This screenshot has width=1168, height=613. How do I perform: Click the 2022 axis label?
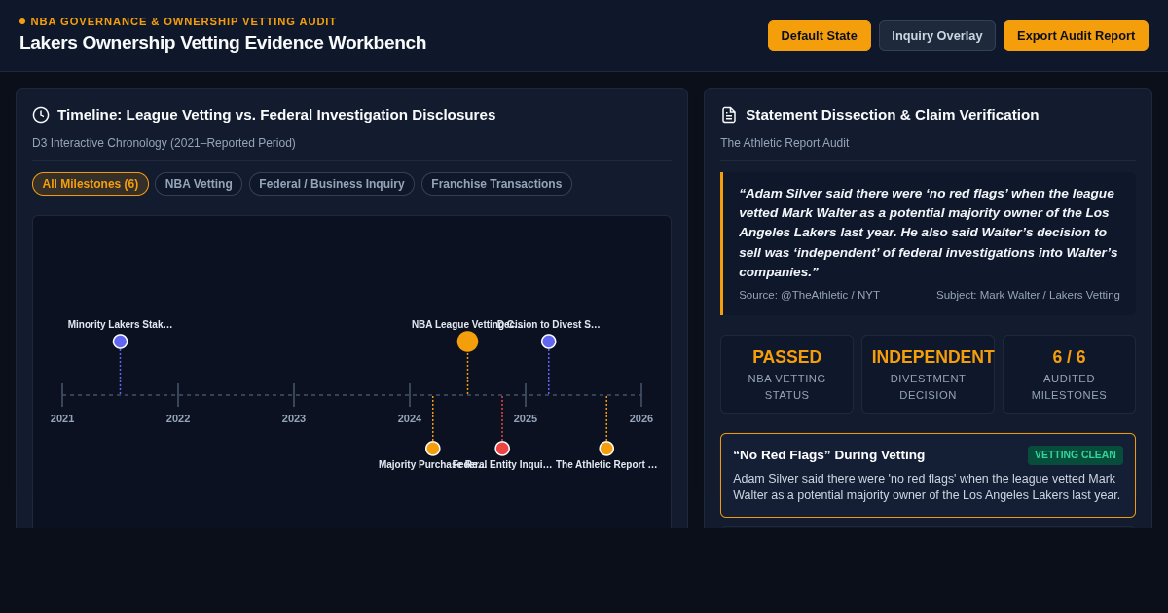click(x=178, y=418)
